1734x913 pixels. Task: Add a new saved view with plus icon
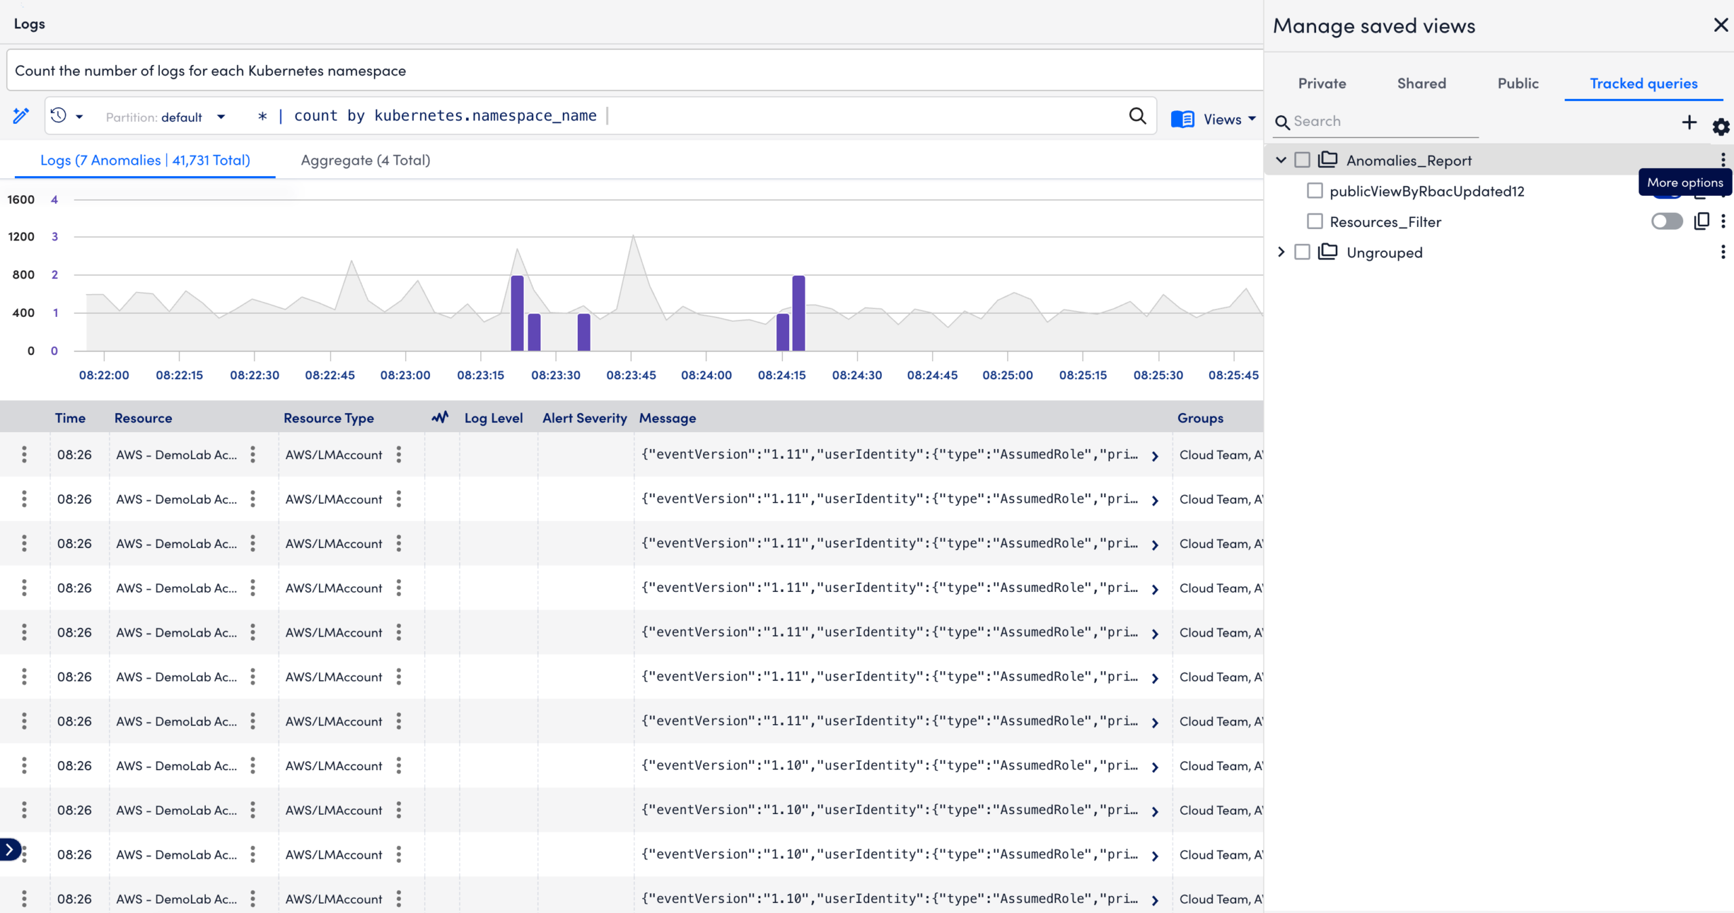pyautogui.click(x=1689, y=122)
